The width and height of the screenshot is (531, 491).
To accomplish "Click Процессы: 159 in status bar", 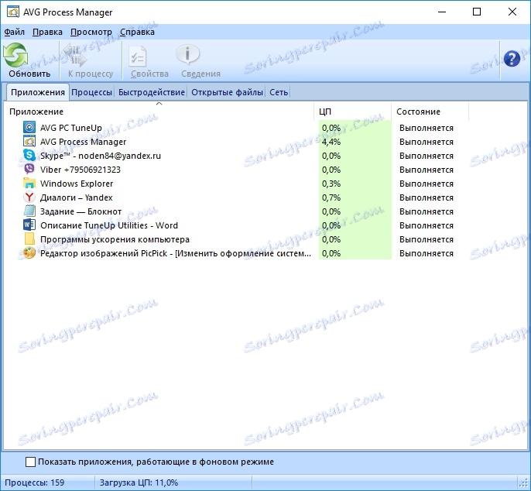I will point(34,482).
